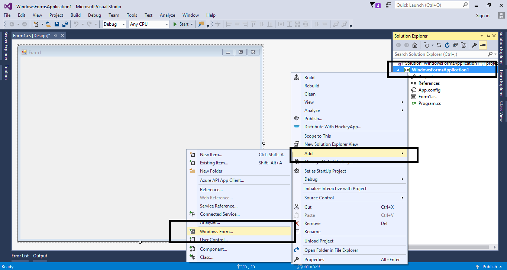The height and width of the screenshot is (270, 507).
Task: Choose User Control... from Add submenu
Action: 239,240
